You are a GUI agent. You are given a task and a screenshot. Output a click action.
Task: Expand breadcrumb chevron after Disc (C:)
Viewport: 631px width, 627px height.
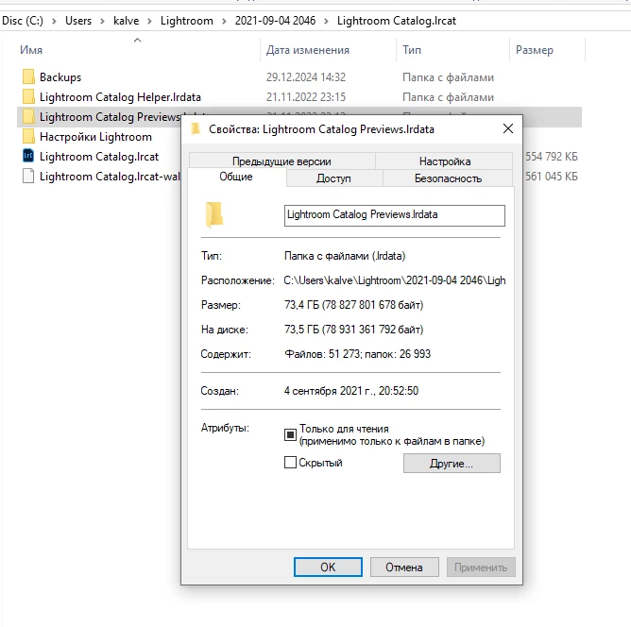54,21
